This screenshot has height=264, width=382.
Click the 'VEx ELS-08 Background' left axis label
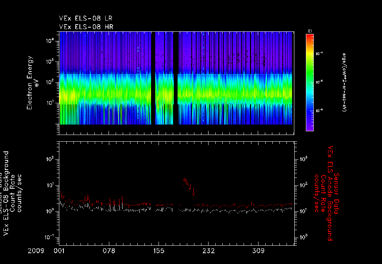6,193
